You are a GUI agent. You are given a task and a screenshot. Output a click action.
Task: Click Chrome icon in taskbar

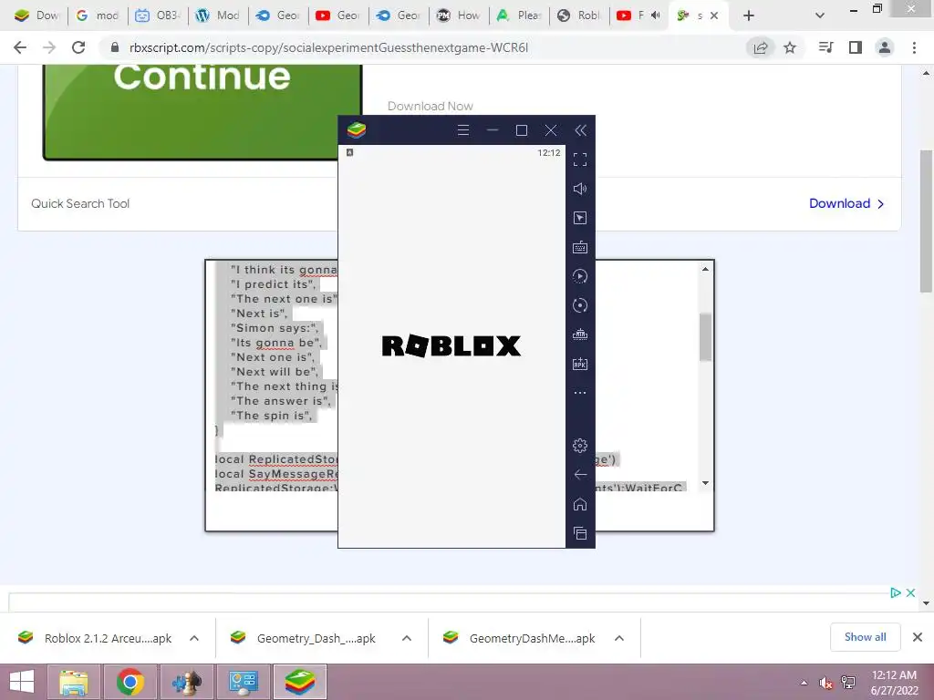click(130, 682)
